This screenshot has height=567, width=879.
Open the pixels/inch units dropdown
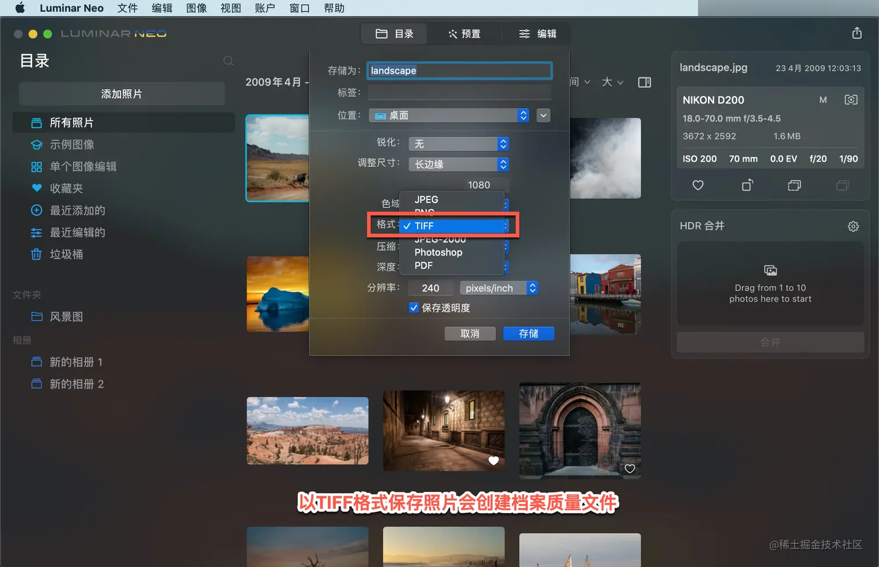pyautogui.click(x=499, y=288)
